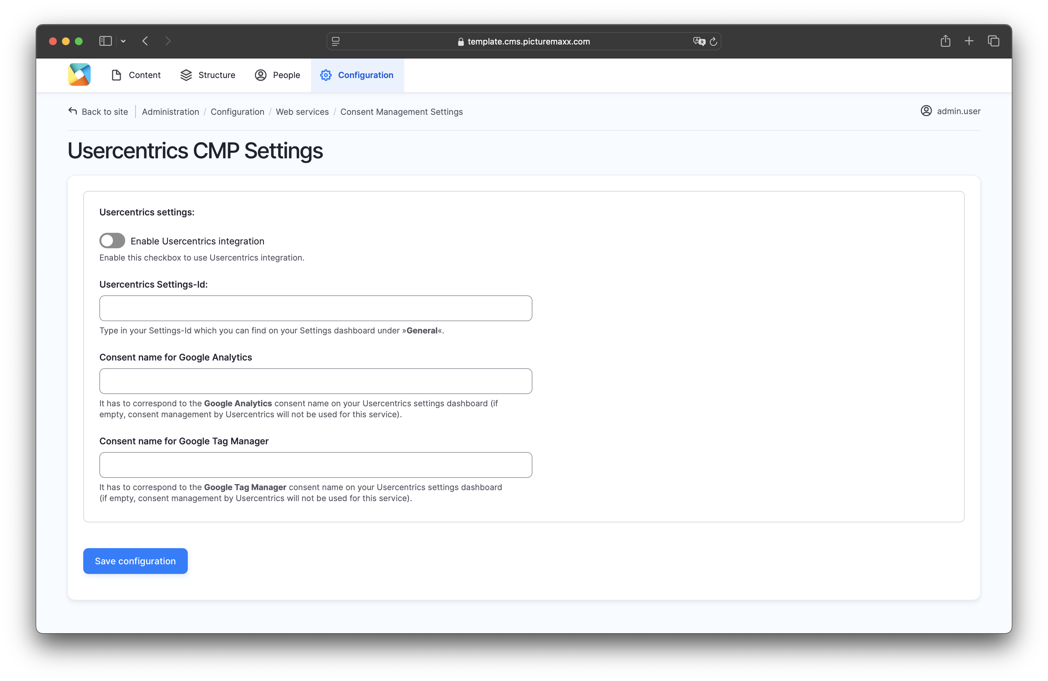
Task: Go back with the browser back arrow
Action: click(145, 41)
